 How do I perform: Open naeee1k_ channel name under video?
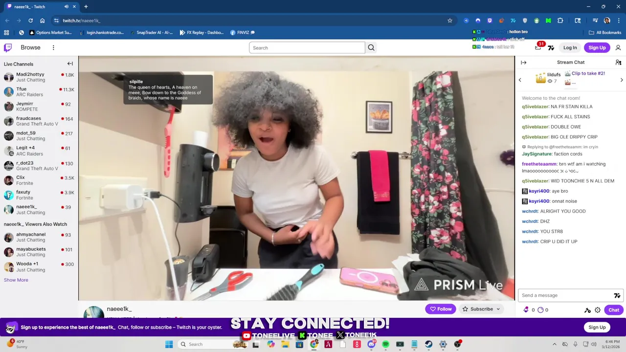pyautogui.click(x=119, y=309)
